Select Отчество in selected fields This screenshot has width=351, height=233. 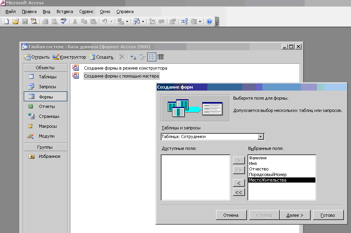tap(282, 169)
